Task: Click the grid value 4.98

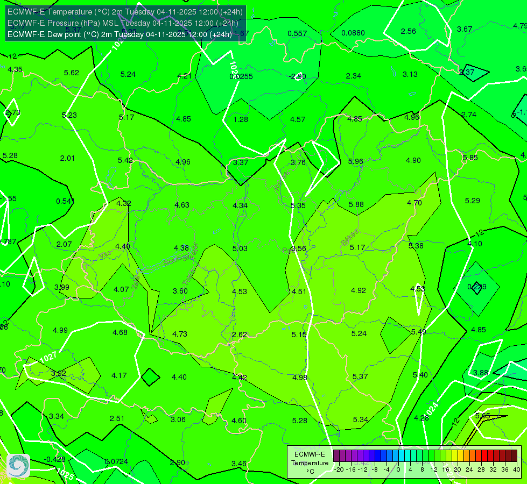Action: click(299, 378)
